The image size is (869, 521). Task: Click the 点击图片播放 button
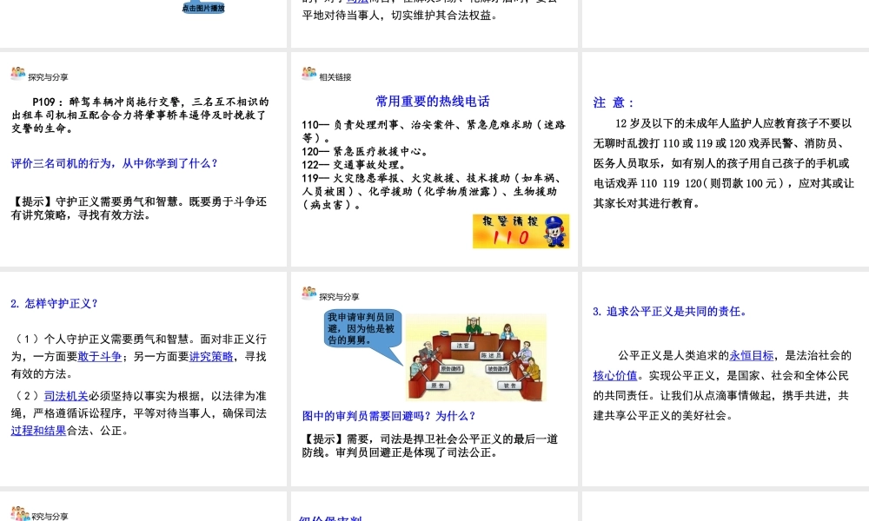[x=203, y=8]
